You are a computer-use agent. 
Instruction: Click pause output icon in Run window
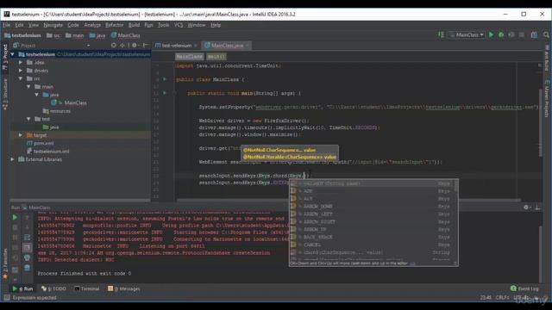15,238
